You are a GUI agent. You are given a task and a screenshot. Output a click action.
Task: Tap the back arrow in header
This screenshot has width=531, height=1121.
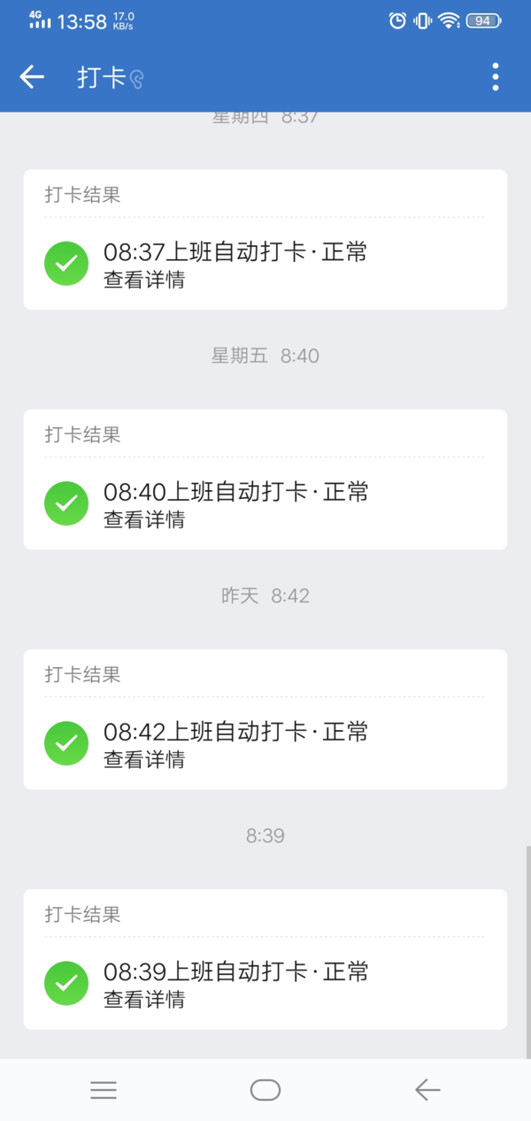[32, 77]
